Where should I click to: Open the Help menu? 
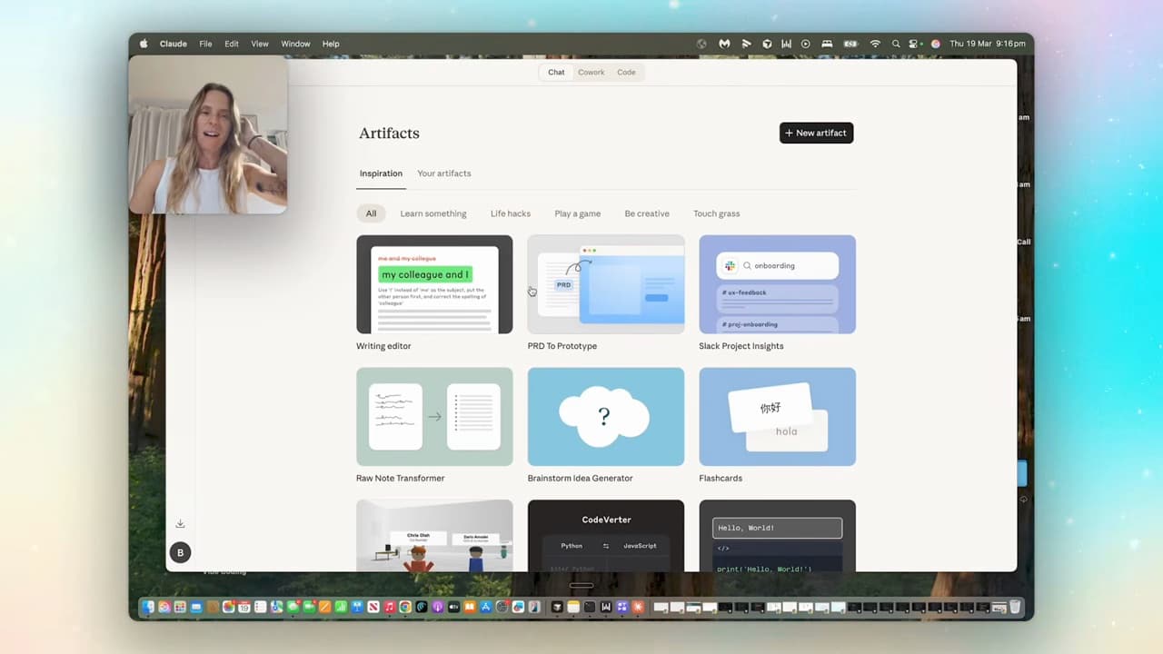(x=331, y=44)
